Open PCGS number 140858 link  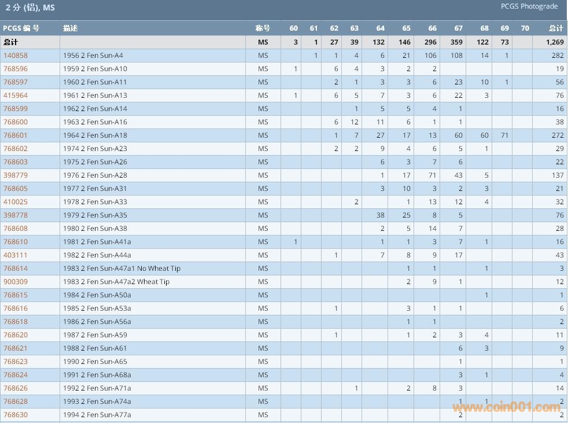(16, 56)
